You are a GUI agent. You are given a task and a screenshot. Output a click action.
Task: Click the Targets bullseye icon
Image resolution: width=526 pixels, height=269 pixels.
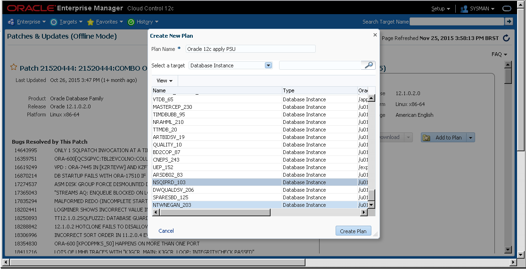[54, 22]
